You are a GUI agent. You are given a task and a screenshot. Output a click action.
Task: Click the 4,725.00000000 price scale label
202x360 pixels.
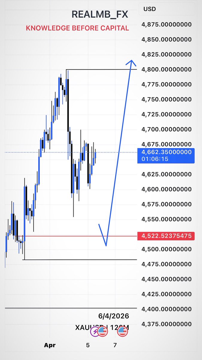pyautogui.click(x=166, y=115)
